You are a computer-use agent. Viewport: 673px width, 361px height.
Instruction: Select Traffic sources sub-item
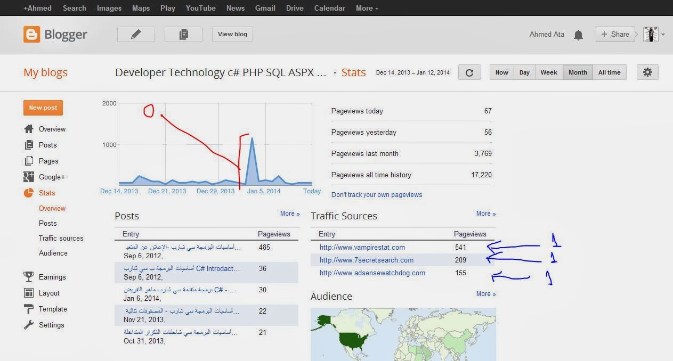pyautogui.click(x=61, y=239)
